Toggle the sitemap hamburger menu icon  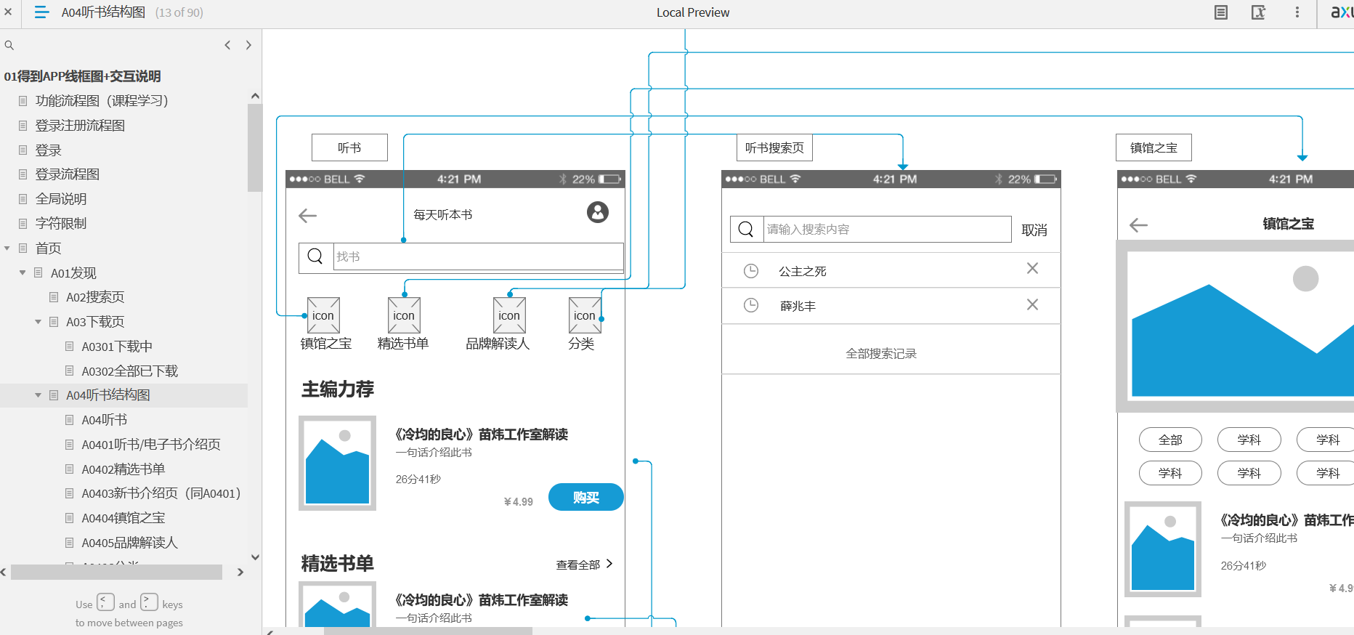coord(41,12)
